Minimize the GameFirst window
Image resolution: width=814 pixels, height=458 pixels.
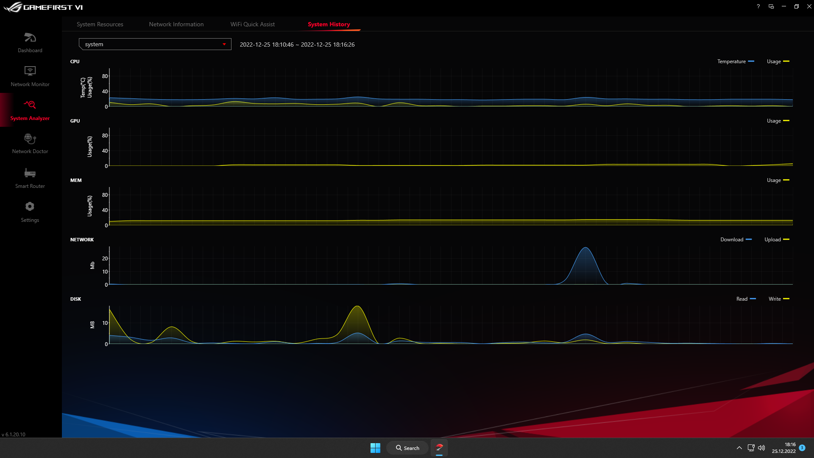click(x=784, y=6)
